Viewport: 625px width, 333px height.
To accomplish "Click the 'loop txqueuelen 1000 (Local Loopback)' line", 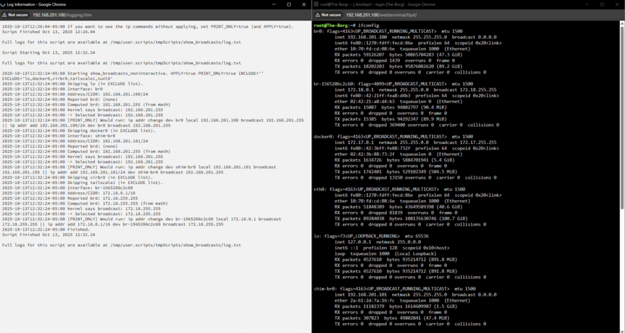I will [x=386, y=253].
